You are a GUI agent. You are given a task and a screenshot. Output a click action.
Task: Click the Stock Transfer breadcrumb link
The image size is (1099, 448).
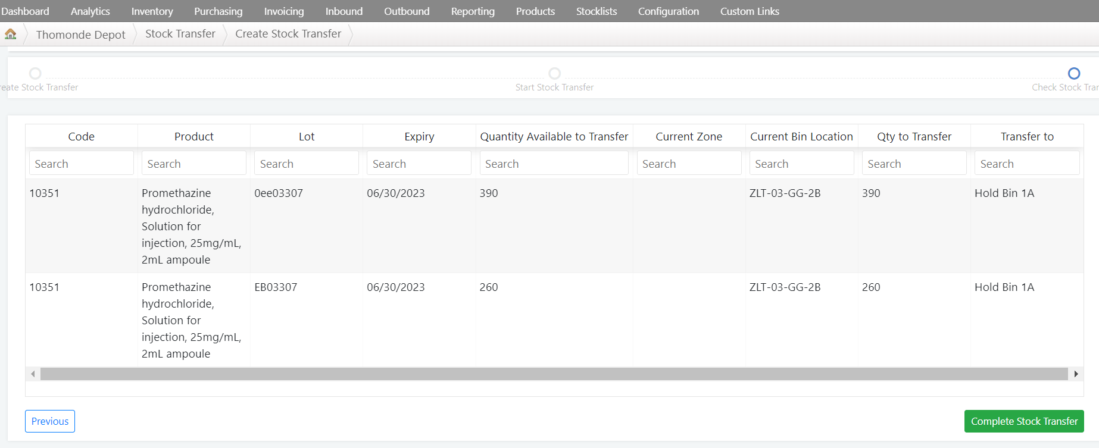[x=180, y=34]
